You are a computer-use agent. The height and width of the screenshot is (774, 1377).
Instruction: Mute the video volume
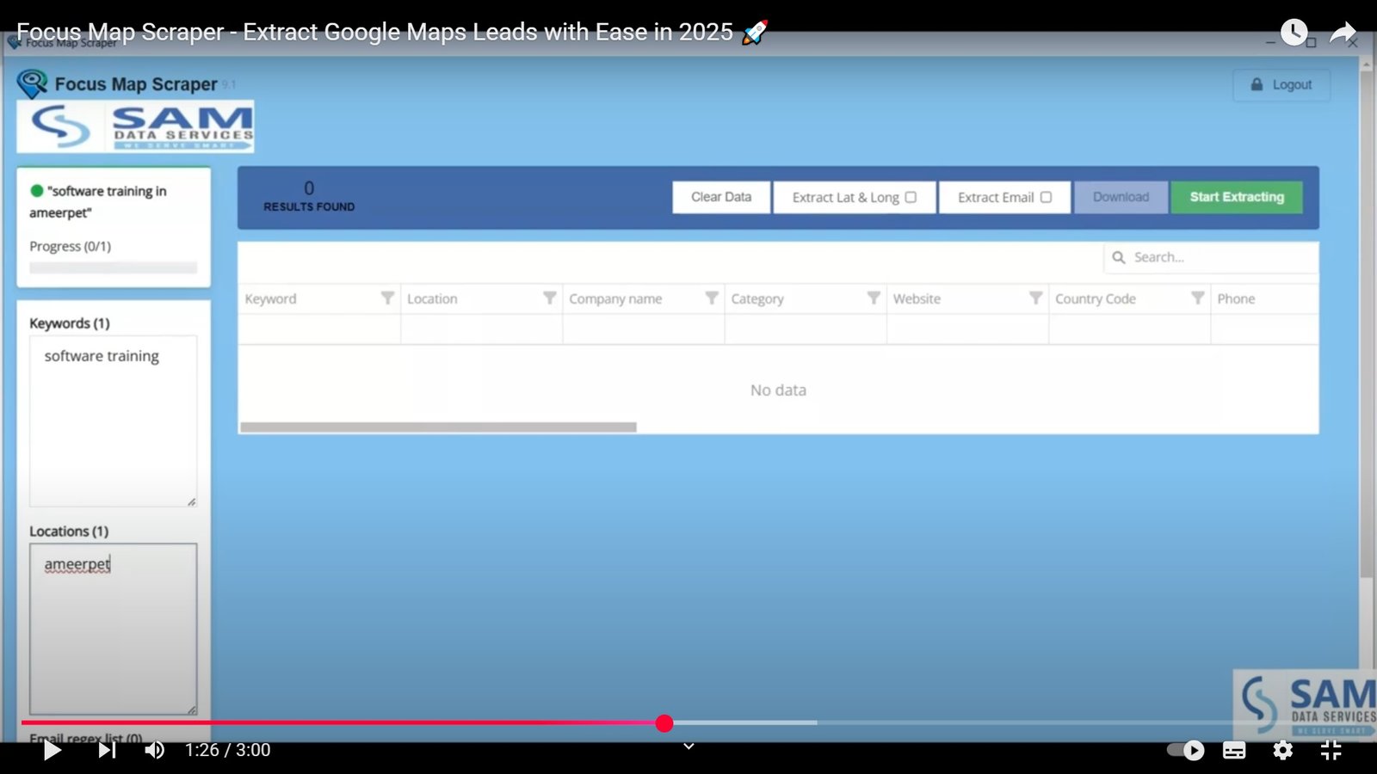click(155, 750)
